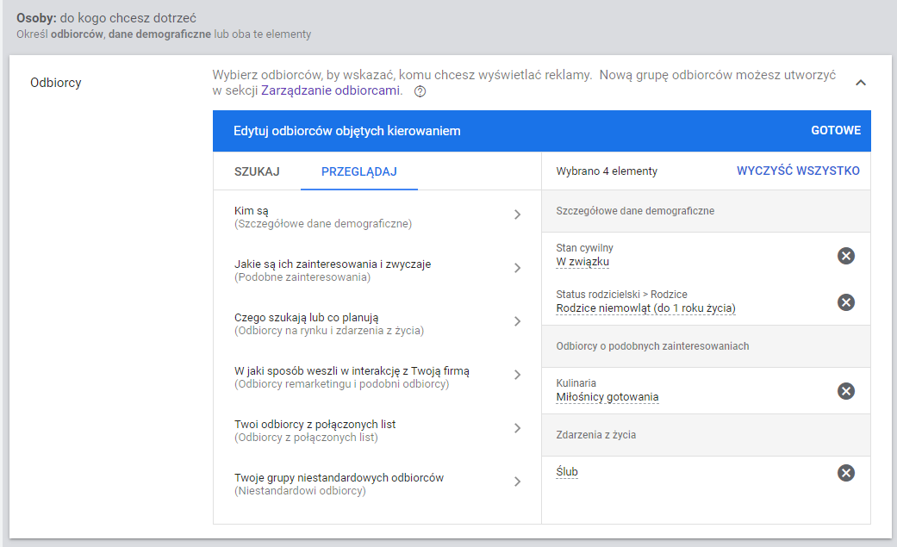
Task: Click the "W związku" detail link
Action: pos(583,261)
